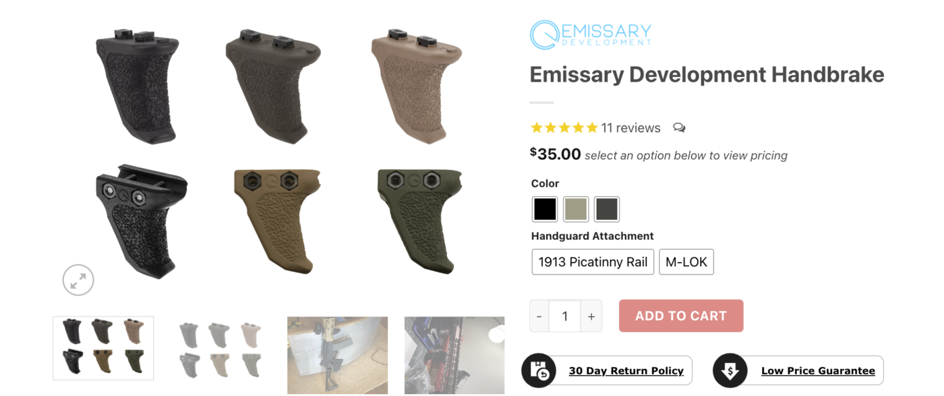Select the black color swatch
This screenshot has height=396, width=944.
545,209
